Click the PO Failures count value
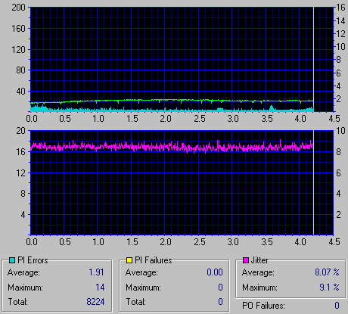Screen dimensions: 348x314 tap(337, 306)
